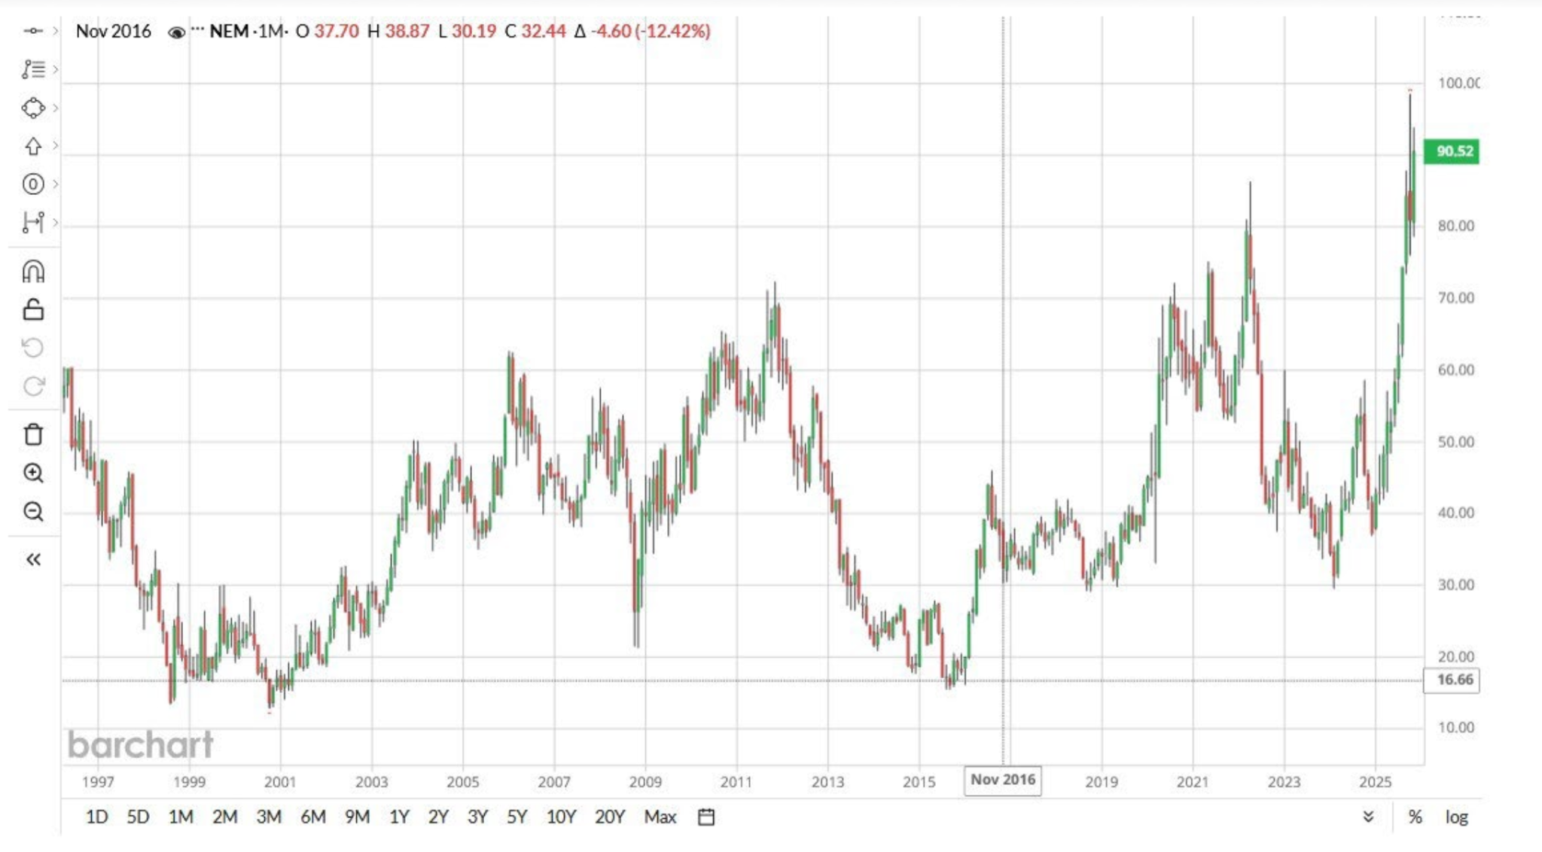Activate the magnet snapping tool
The image size is (1542, 852).
point(35,272)
